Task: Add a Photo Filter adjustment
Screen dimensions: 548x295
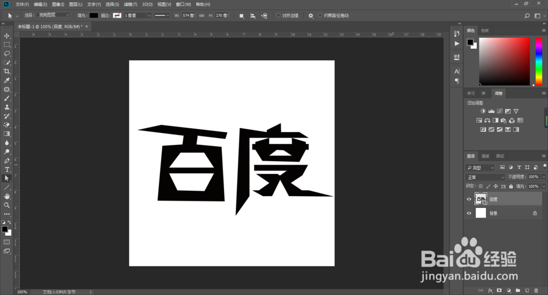Action: [x=504, y=120]
